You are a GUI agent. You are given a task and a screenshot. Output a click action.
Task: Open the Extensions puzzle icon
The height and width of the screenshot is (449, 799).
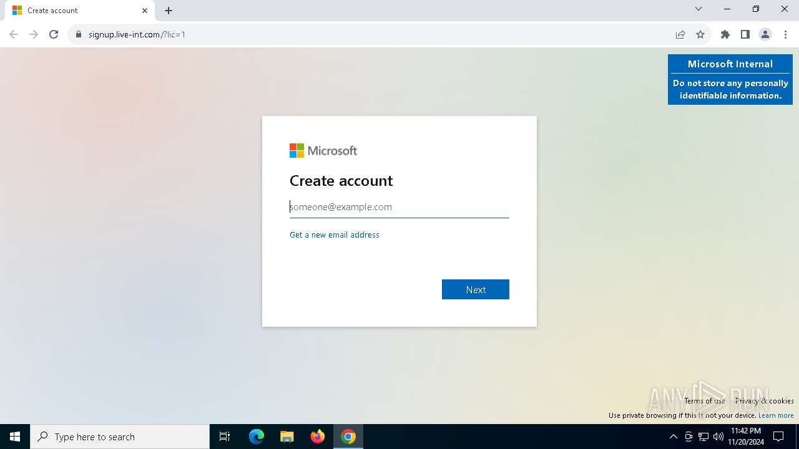click(x=725, y=34)
